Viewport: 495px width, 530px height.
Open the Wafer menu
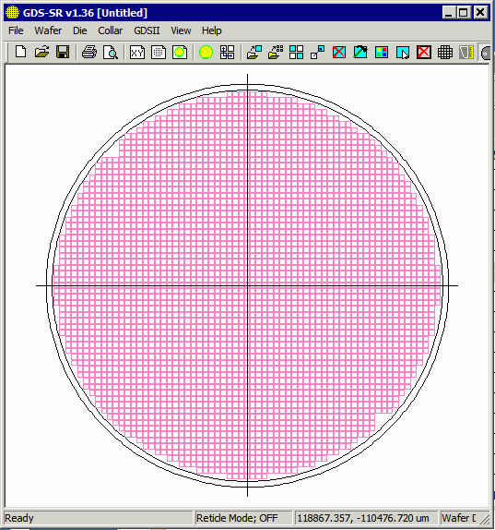click(x=48, y=30)
